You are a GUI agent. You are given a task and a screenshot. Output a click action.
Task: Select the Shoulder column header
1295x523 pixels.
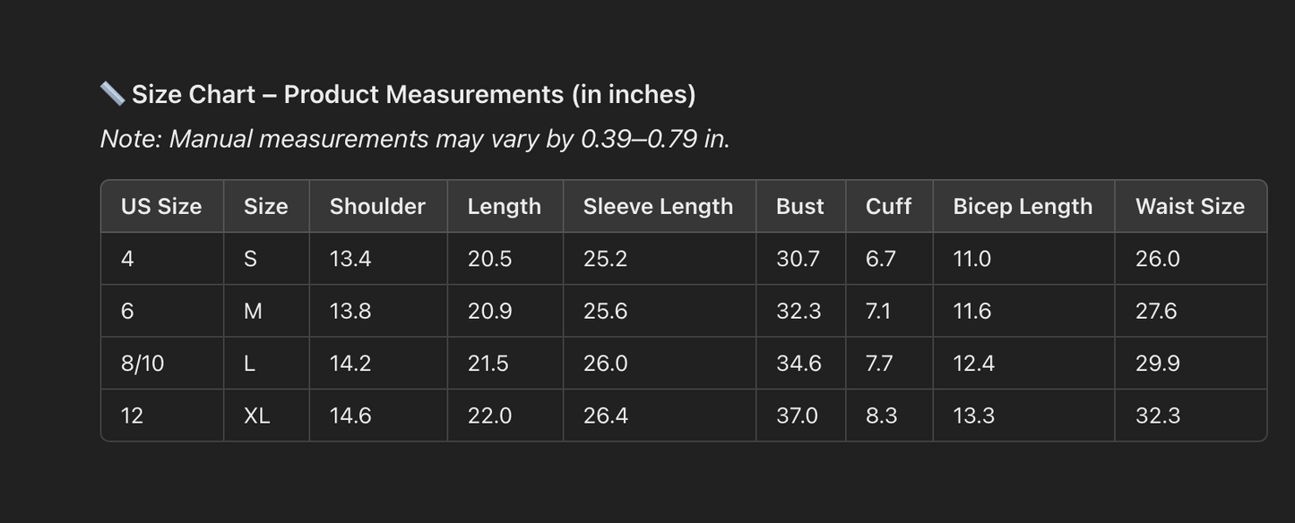377,206
